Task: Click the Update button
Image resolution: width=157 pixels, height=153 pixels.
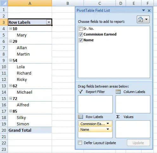Action: [138, 143]
